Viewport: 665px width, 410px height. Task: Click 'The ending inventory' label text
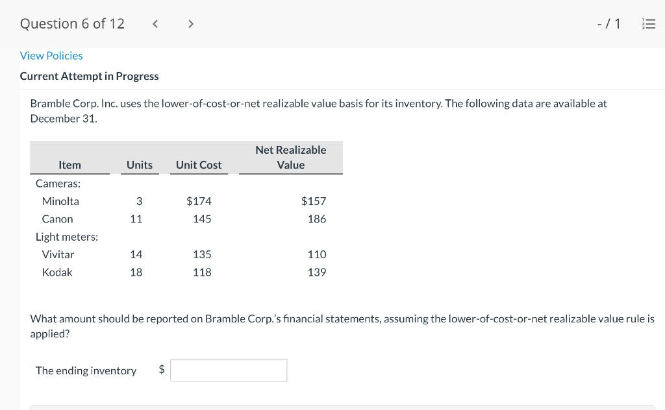pyautogui.click(x=86, y=370)
